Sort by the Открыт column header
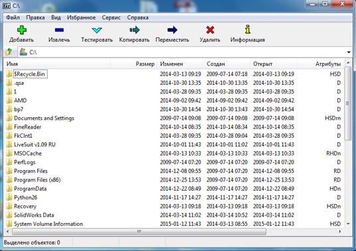 click(x=274, y=64)
